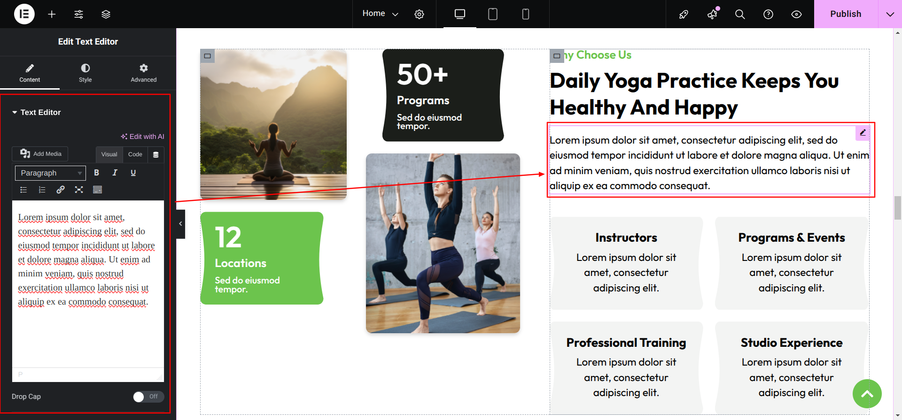This screenshot has height=420, width=902.
Task: Switch to the Advanced tab
Action: coord(144,73)
